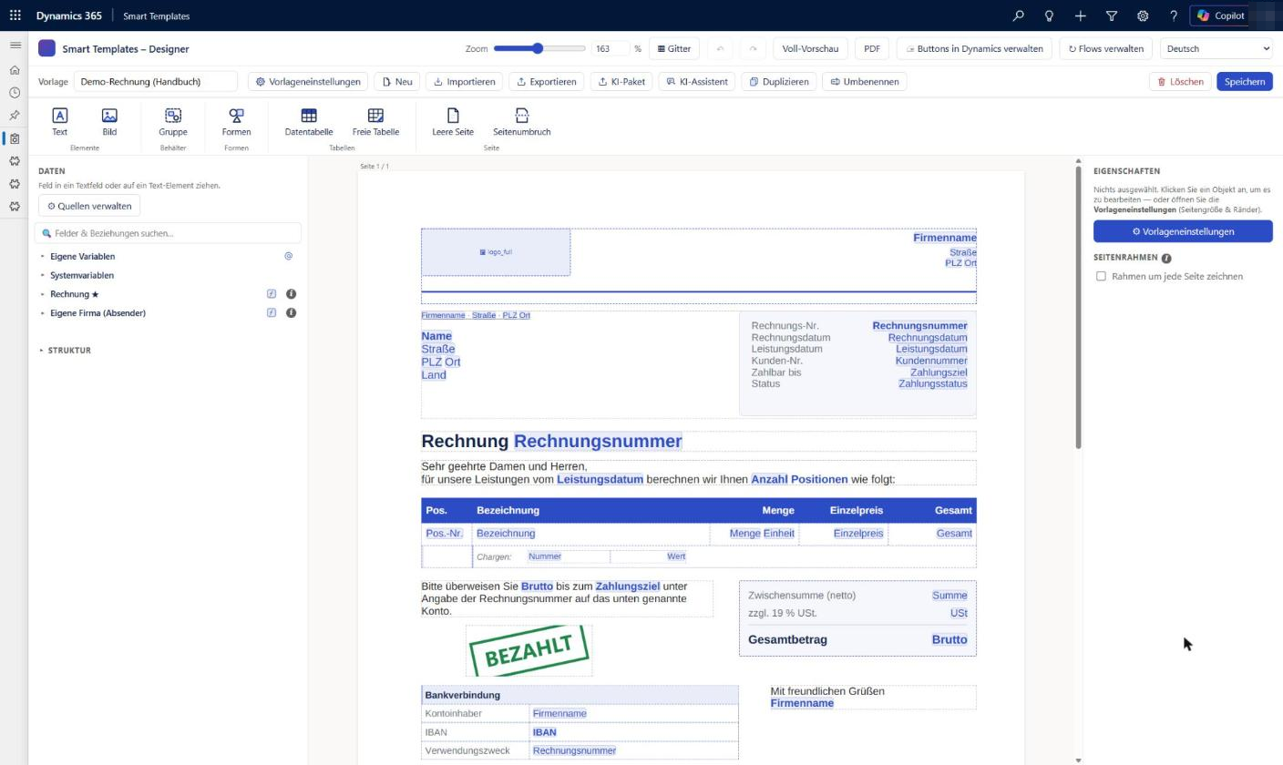Viewport: 1283px width, 765px height.
Task: Enable Rahmen um jede Seite zeichnen
Action: [1101, 276]
